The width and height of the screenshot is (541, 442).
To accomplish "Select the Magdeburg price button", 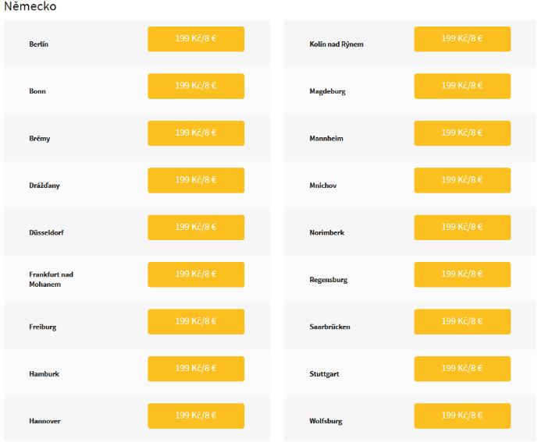I will coord(462,86).
